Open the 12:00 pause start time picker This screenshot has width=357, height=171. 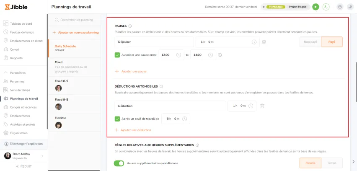click(171, 55)
